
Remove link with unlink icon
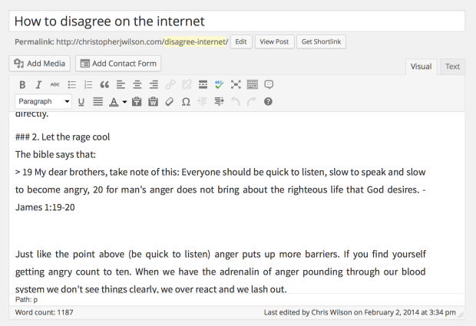(187, 84)
